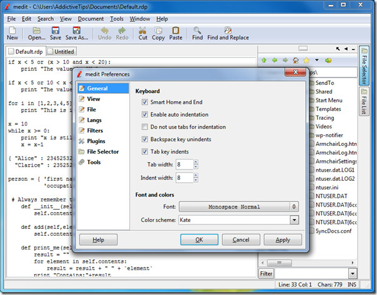Create a new document with New icon
Viewport: 377px width, 295px height.
coord(12,33)
